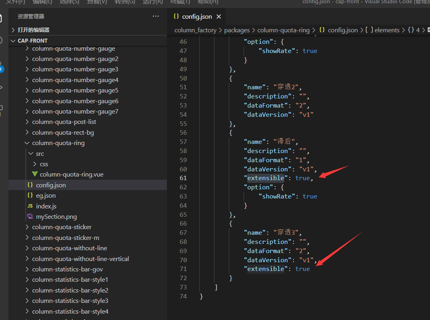Collapse the CAP-FRONT project root
Screen dimensions: 430x320
coord(32,41)
